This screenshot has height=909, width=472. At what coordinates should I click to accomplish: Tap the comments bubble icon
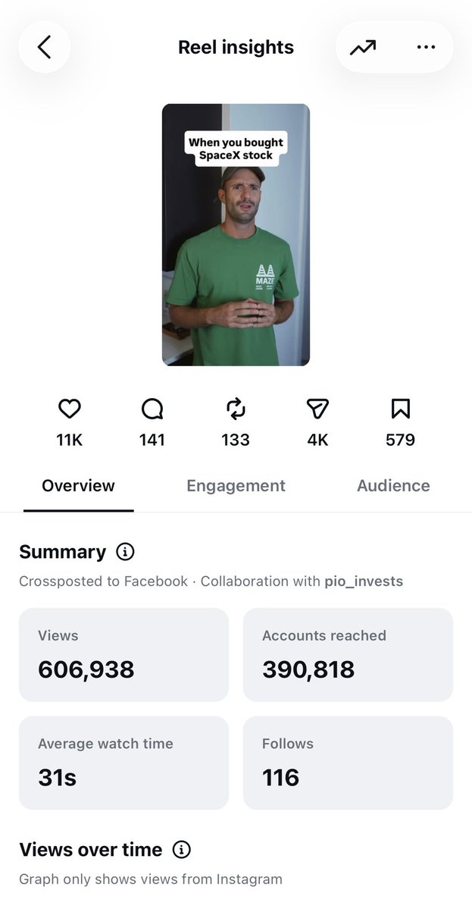(152, 409)
